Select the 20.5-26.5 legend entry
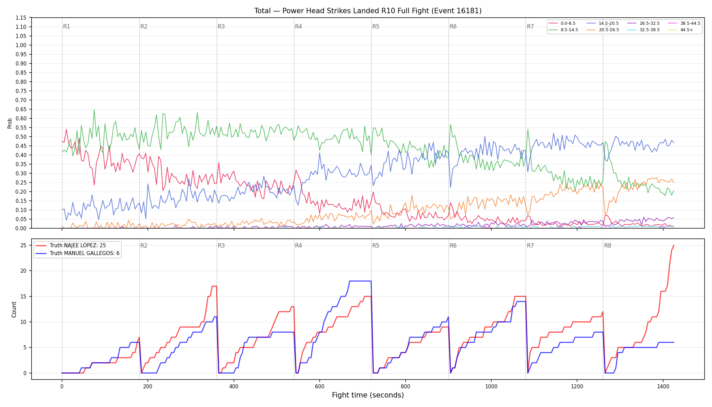 point(603,30)
